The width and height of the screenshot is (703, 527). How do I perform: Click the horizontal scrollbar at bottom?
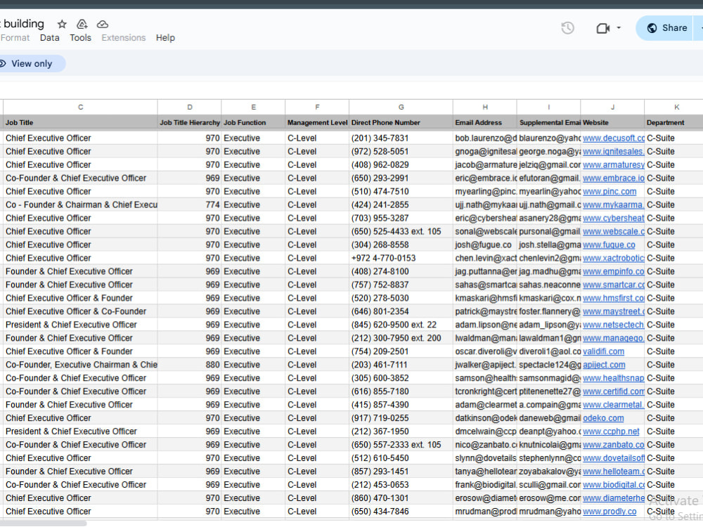43,523
